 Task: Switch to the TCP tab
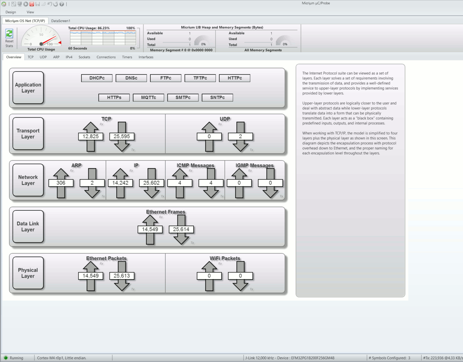tap(30, 57)
